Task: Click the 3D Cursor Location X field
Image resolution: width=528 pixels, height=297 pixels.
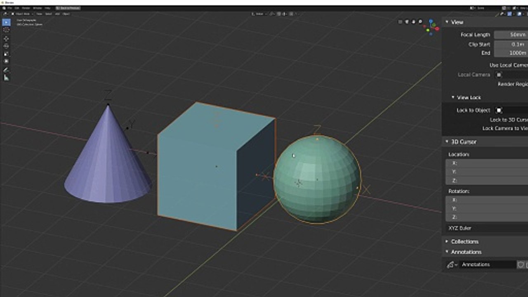Action: (487, 163)
